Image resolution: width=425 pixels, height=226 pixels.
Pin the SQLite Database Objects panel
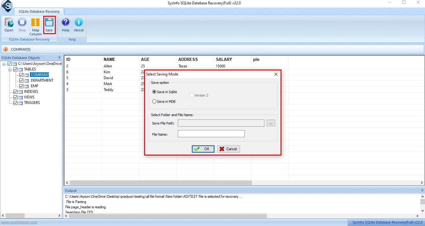point(59,58)
